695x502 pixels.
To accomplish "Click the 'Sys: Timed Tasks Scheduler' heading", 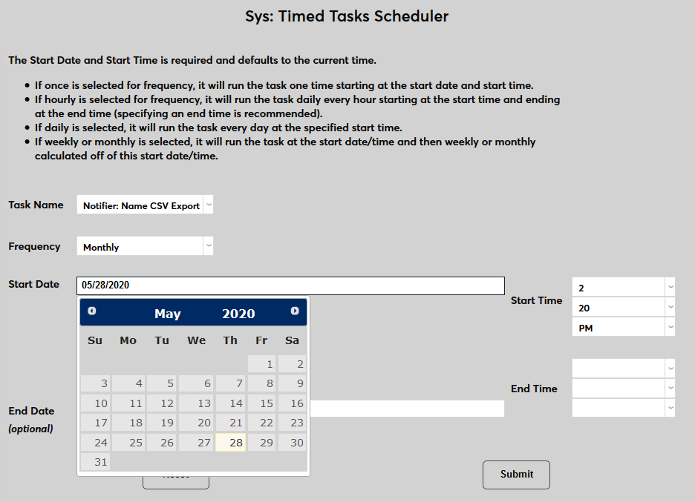I will (347, 16).
